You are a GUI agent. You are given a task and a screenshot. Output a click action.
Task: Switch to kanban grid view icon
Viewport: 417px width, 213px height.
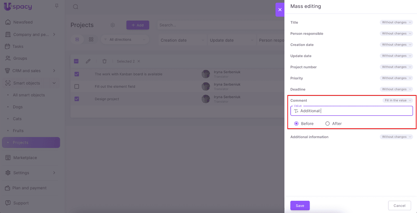(91, 40)
